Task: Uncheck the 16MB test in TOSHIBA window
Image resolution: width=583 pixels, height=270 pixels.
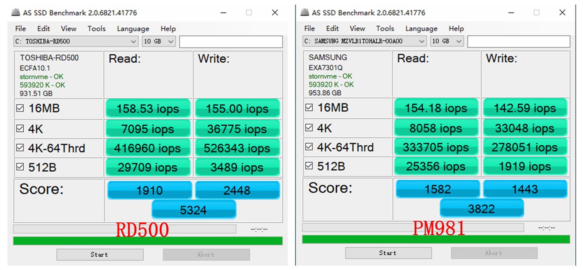Action: pyautogui.click(x=20, y=108)
